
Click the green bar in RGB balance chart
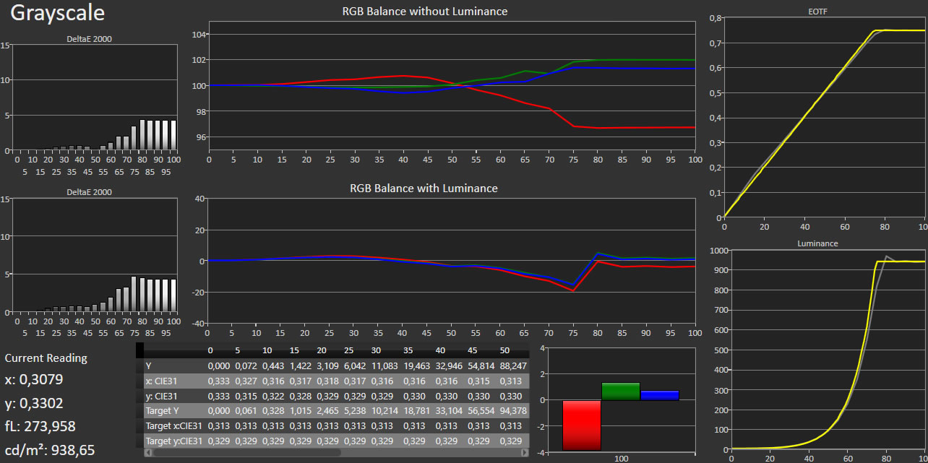(x=620, y=391)
